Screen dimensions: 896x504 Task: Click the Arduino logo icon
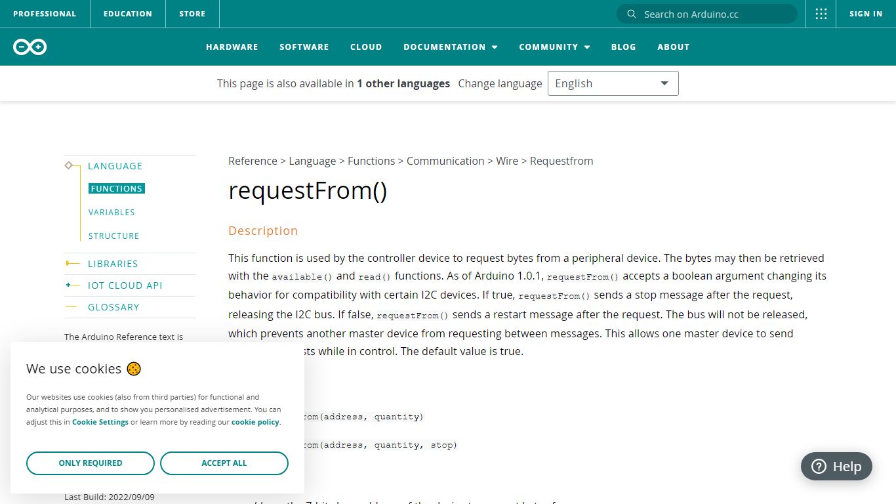coord(30,47)
